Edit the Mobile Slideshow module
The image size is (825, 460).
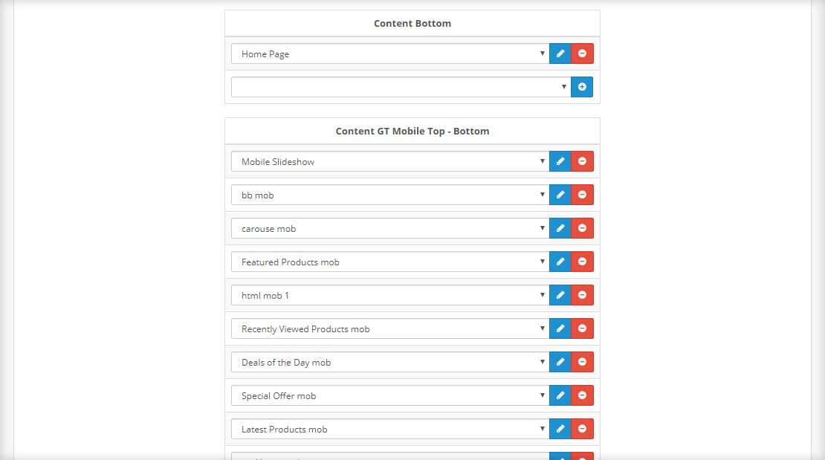pyautogui.click(x=560, y=161)
